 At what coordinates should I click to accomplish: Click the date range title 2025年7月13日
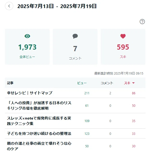pyautogui.click(x=35, y=6)
